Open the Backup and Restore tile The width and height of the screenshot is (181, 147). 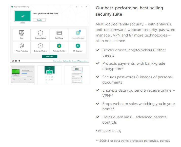point(40,48)
